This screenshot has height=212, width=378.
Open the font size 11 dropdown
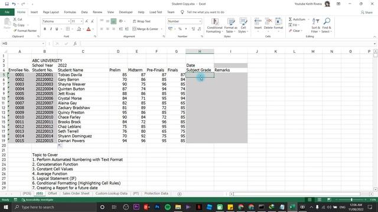(x=82, y=21)
